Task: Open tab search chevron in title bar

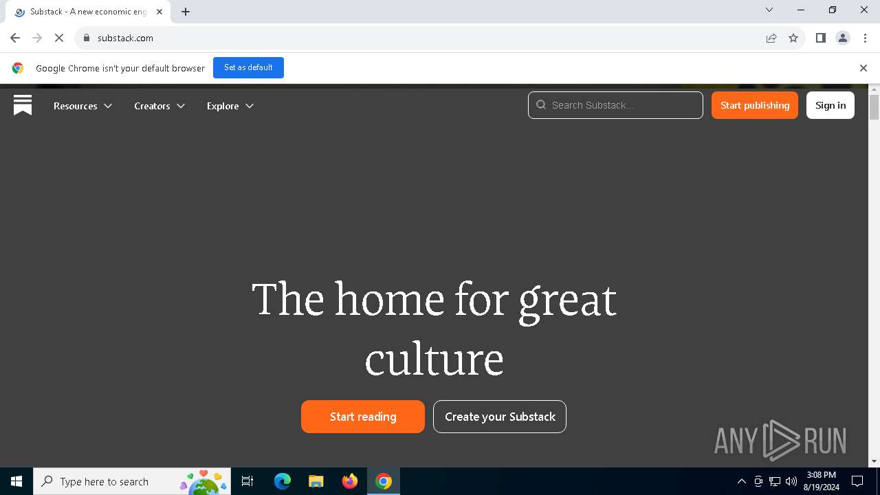Action: (x=769, y=10)
